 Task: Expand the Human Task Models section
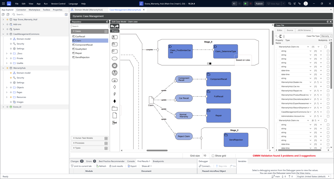click(x=84, y=138)
